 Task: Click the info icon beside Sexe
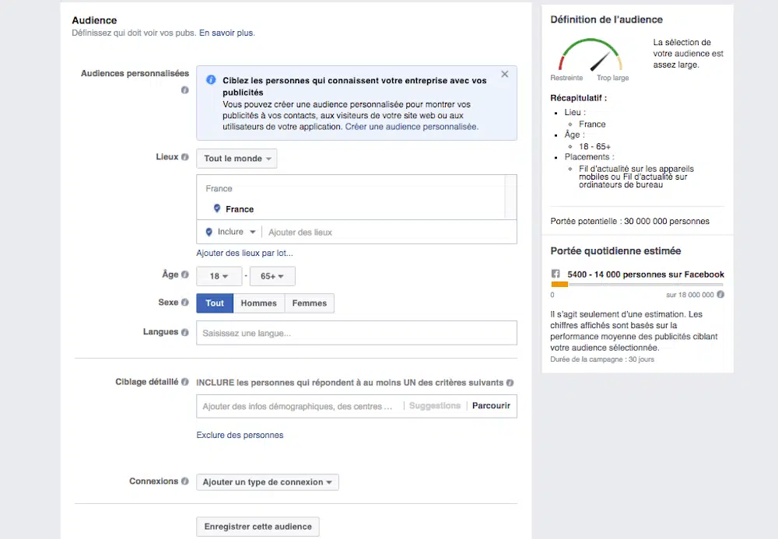pos(185,303)
